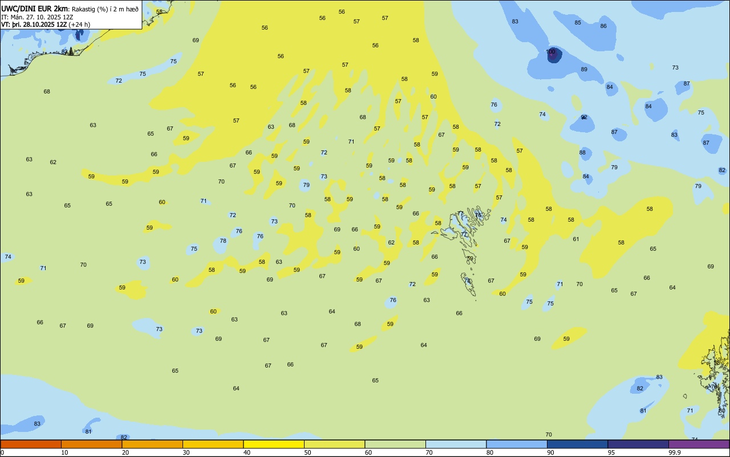Select the 40–50 bright yellow legend swatch
This screenshot has height=457, width=730.
pos(274,444)
